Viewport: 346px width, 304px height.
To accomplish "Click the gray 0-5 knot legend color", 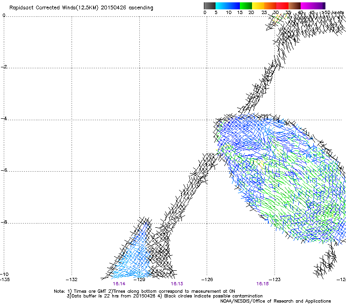I will point(209,6).
